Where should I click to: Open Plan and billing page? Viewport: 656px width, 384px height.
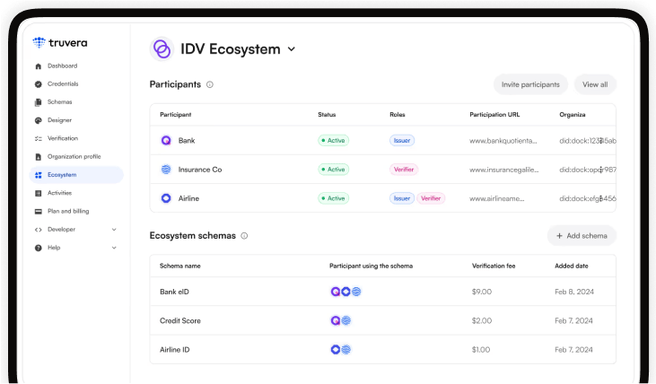[68, 211]
